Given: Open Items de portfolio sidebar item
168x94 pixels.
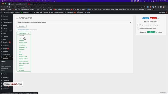Looking at the screenshot, I should [x=8, y=31].
